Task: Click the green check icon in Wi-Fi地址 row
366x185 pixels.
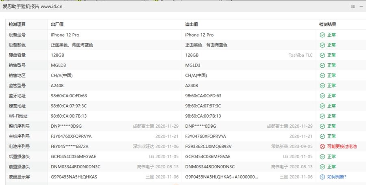Action: pyautogui.click(x=322, y=116)
